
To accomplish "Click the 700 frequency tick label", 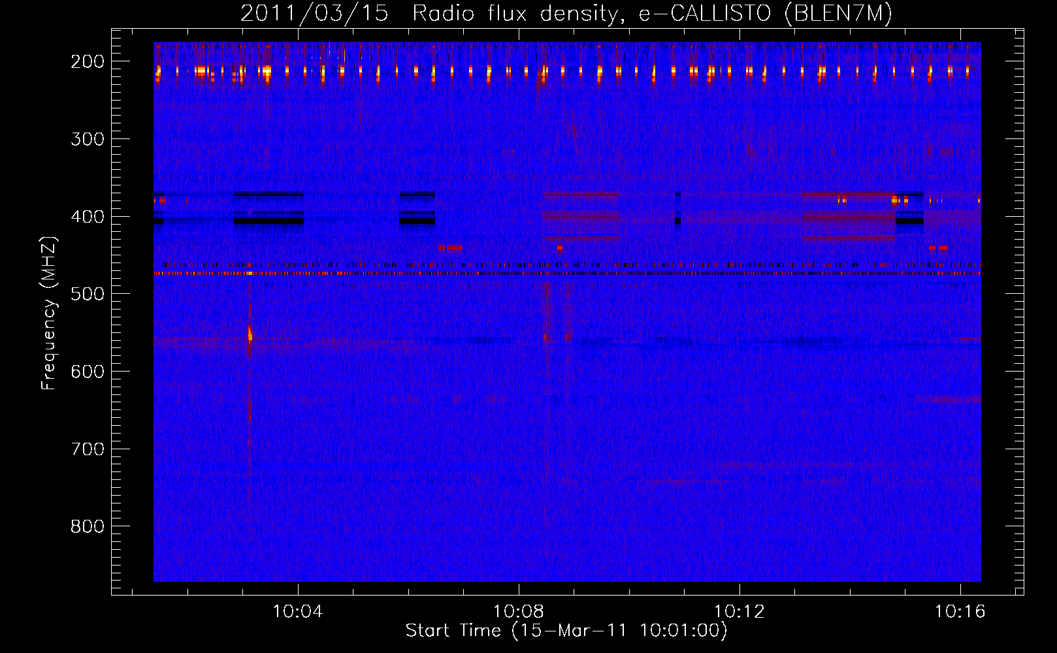I will pyautogui.click(x=88, y=449).
